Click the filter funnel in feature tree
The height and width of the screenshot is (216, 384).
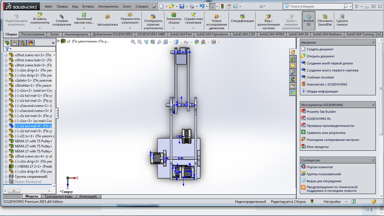7,49
